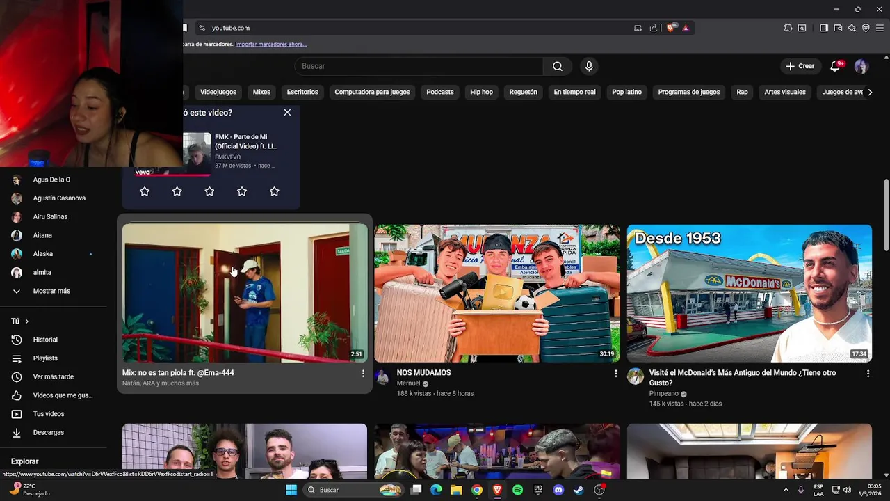This screenshot has width=890, height=501.
Task: Rate the video with the first star
Action: [x=145, y=191]
